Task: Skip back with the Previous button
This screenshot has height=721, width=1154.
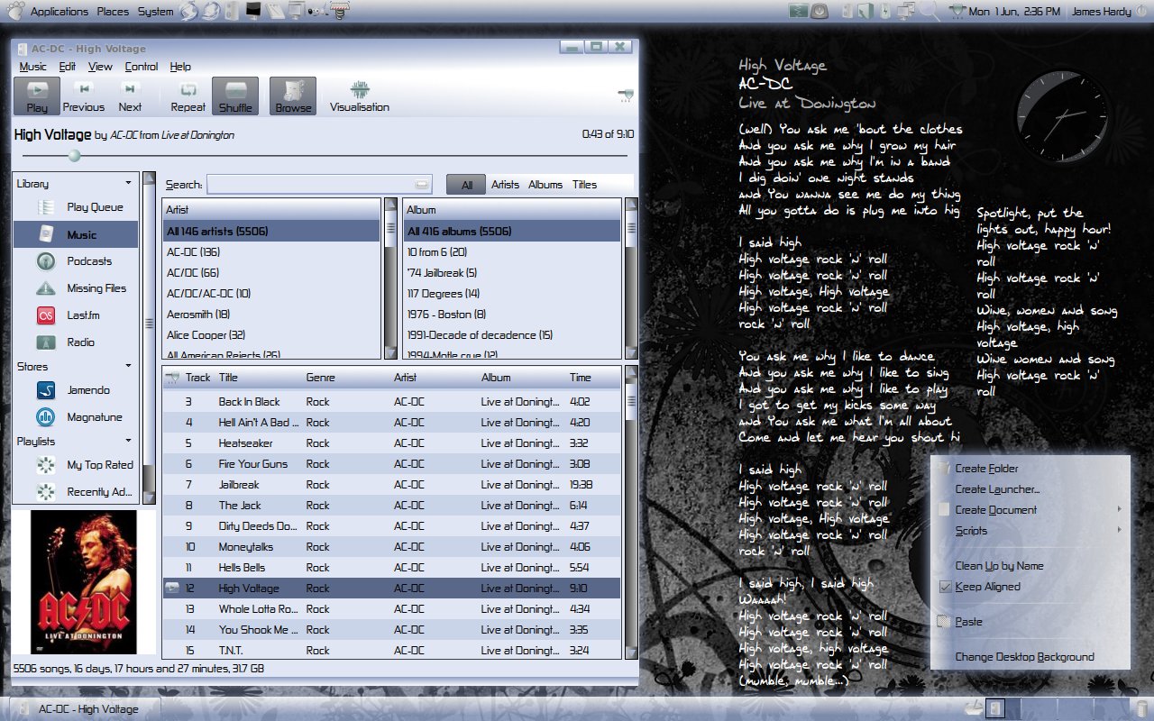Action: point(84,96)
